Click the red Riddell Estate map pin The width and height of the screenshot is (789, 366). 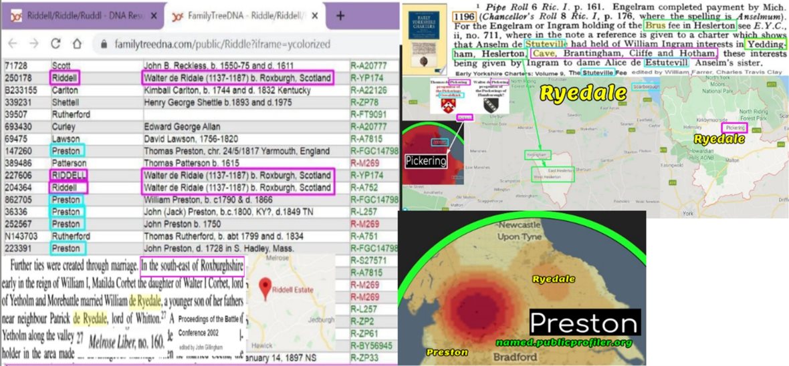point(265,289)
